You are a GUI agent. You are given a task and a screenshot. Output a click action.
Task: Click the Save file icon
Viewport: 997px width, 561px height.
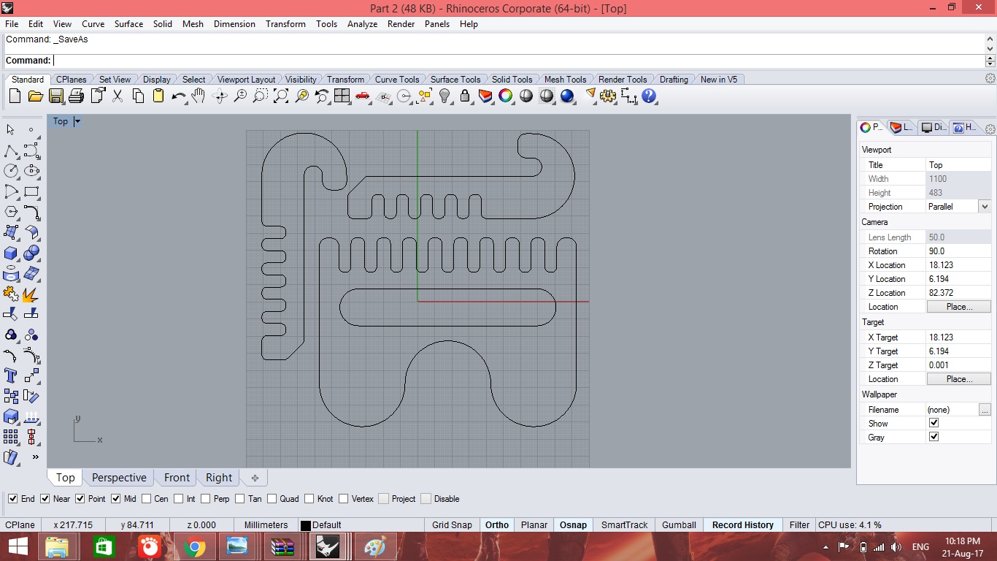[x=56, y=96]
